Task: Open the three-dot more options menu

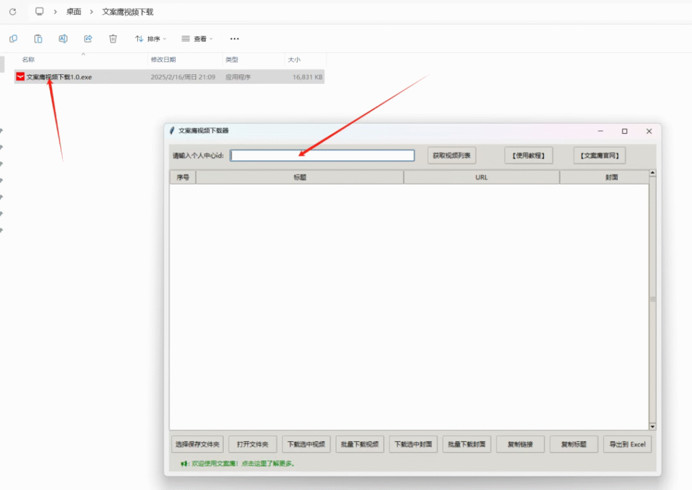Action: coord(234,39)
